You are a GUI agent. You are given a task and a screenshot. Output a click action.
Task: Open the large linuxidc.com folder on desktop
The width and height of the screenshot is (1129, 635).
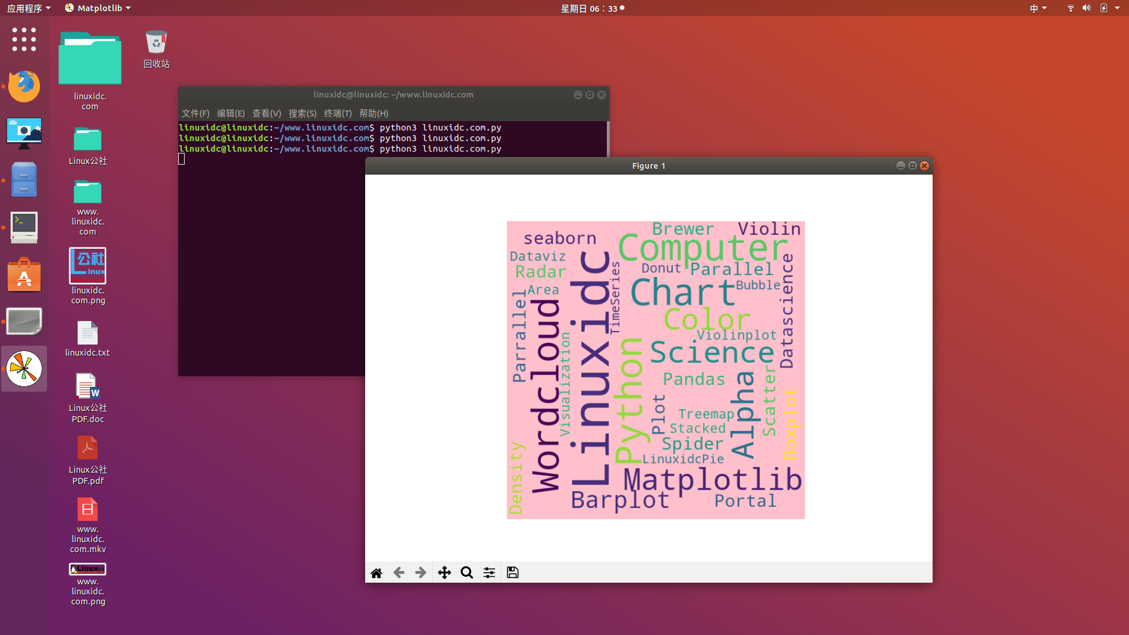pyautogui.click(x=90, y=71)
